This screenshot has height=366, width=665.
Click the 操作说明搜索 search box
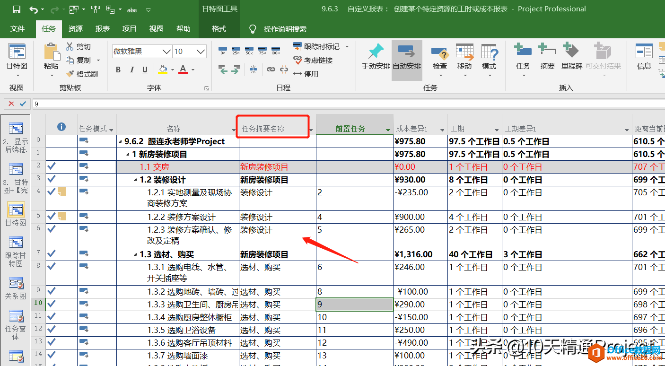pyautogui.click(x=285, y=29)
